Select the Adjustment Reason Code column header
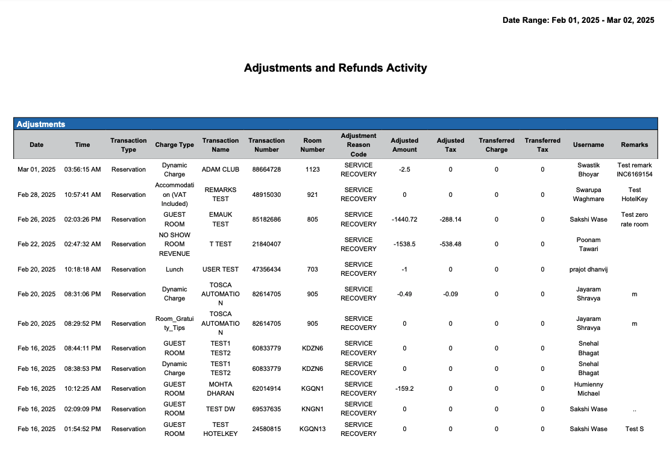 (358, 145)
